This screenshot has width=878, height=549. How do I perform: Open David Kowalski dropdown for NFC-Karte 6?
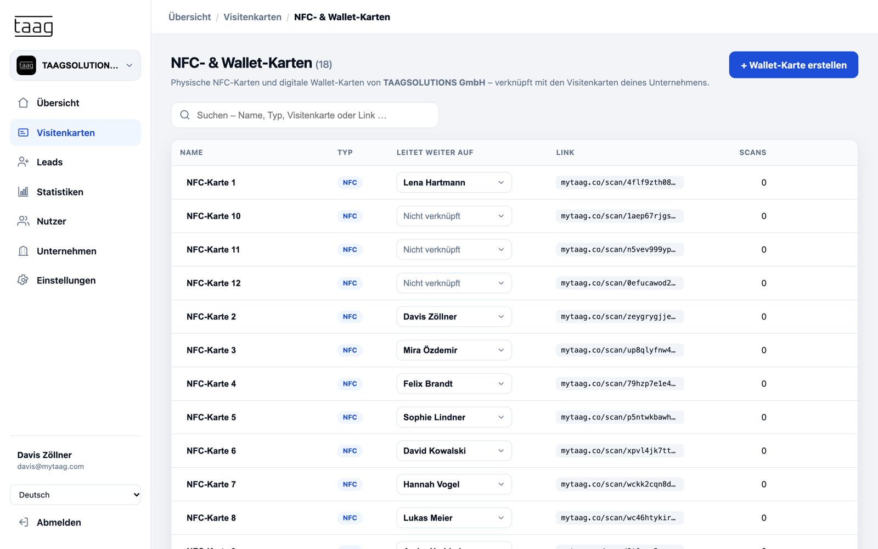(x=454, y=451)
